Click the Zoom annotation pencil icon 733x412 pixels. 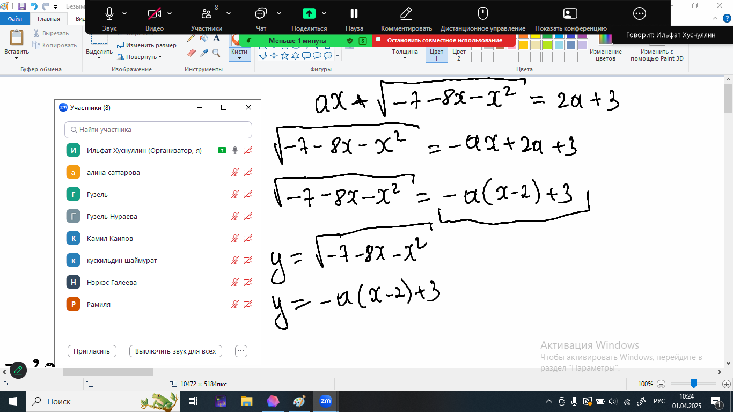(18, 370)
